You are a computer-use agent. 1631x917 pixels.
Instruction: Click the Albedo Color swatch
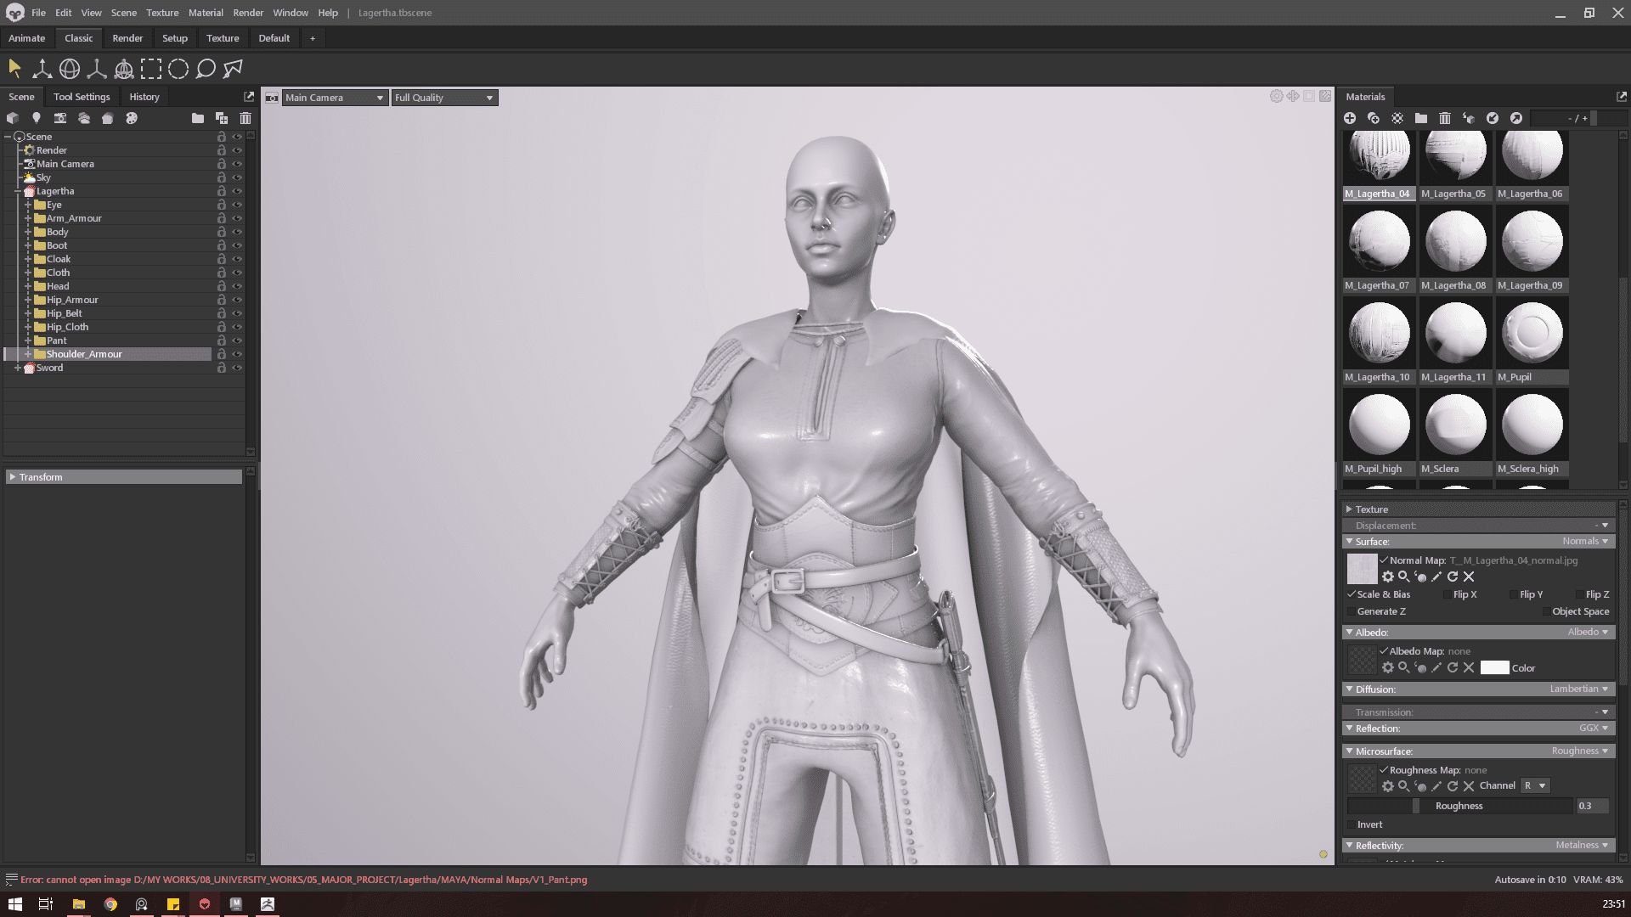(1494, 667)
